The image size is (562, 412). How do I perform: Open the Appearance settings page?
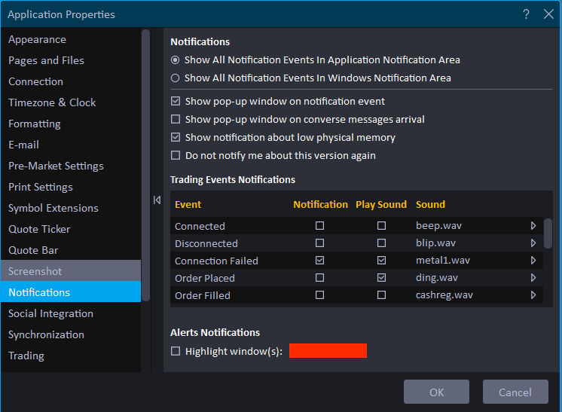71,39
